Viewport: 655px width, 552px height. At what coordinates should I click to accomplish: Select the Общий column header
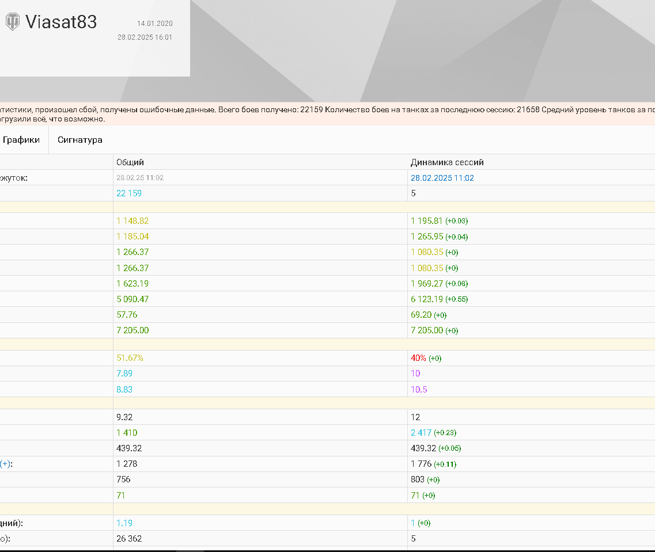pyautogui.click(x=130, y=162)
